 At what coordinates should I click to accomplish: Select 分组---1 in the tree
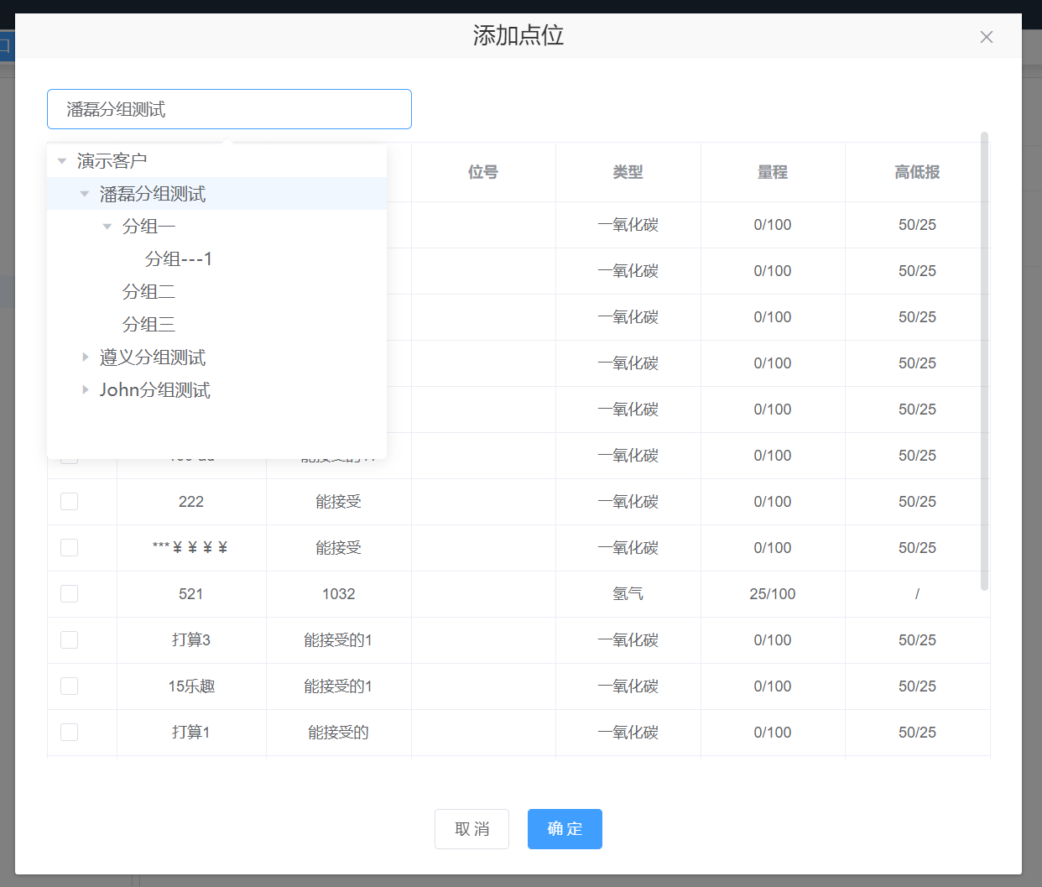tap(178, 259)
